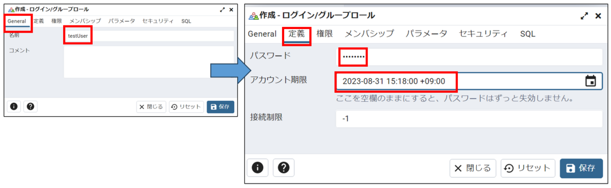The height and width of the screenshot is (188, 611).
Task: Show SQL tab in right dialog
Action: (527, 34)
